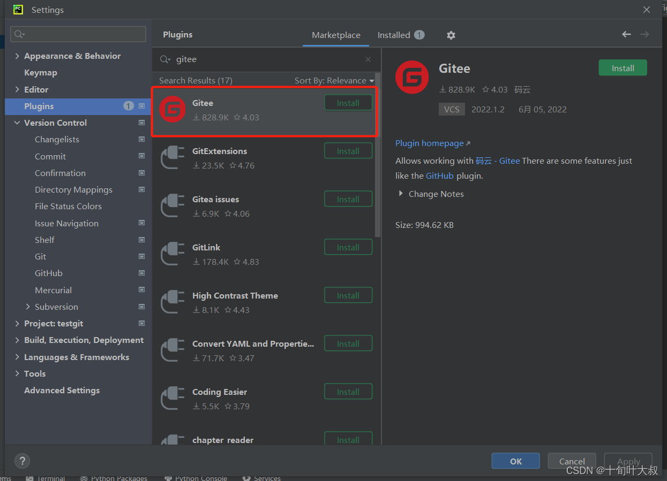Click the VCS tag label
The width and height of the screenshot is (667, 481).
click(452, 109)
